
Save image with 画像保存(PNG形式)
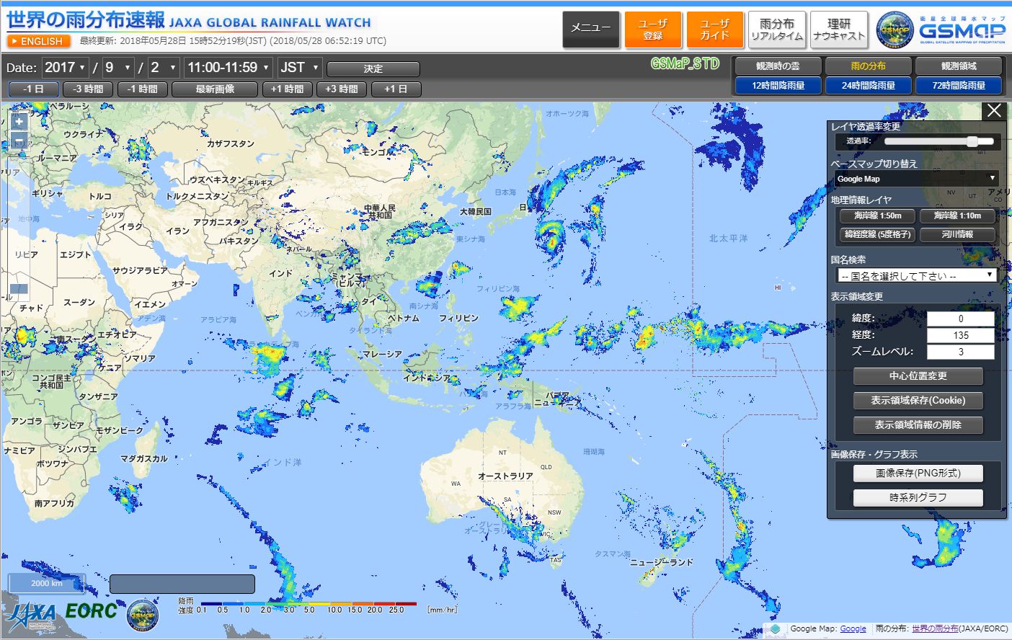click(918, 474)
